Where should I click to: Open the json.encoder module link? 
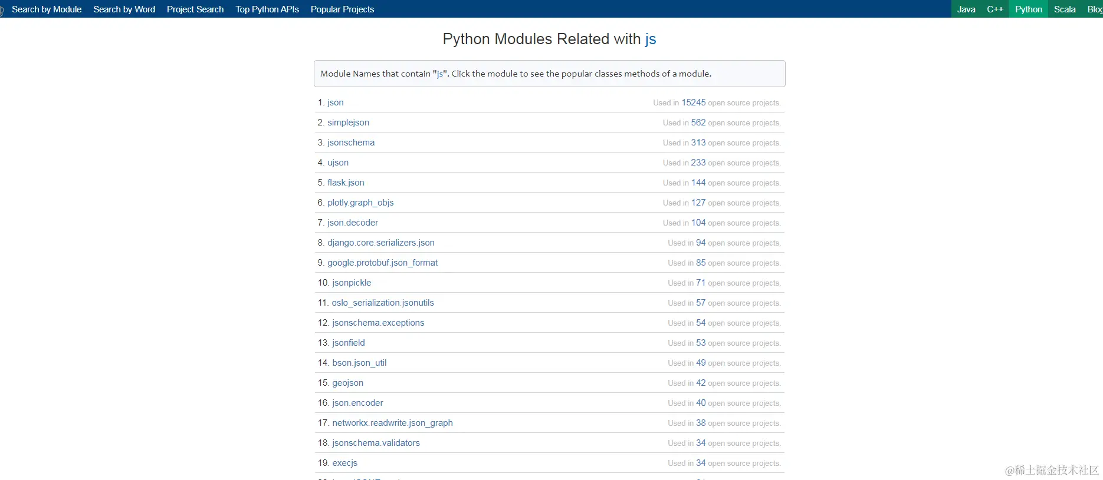click(357, 403)
